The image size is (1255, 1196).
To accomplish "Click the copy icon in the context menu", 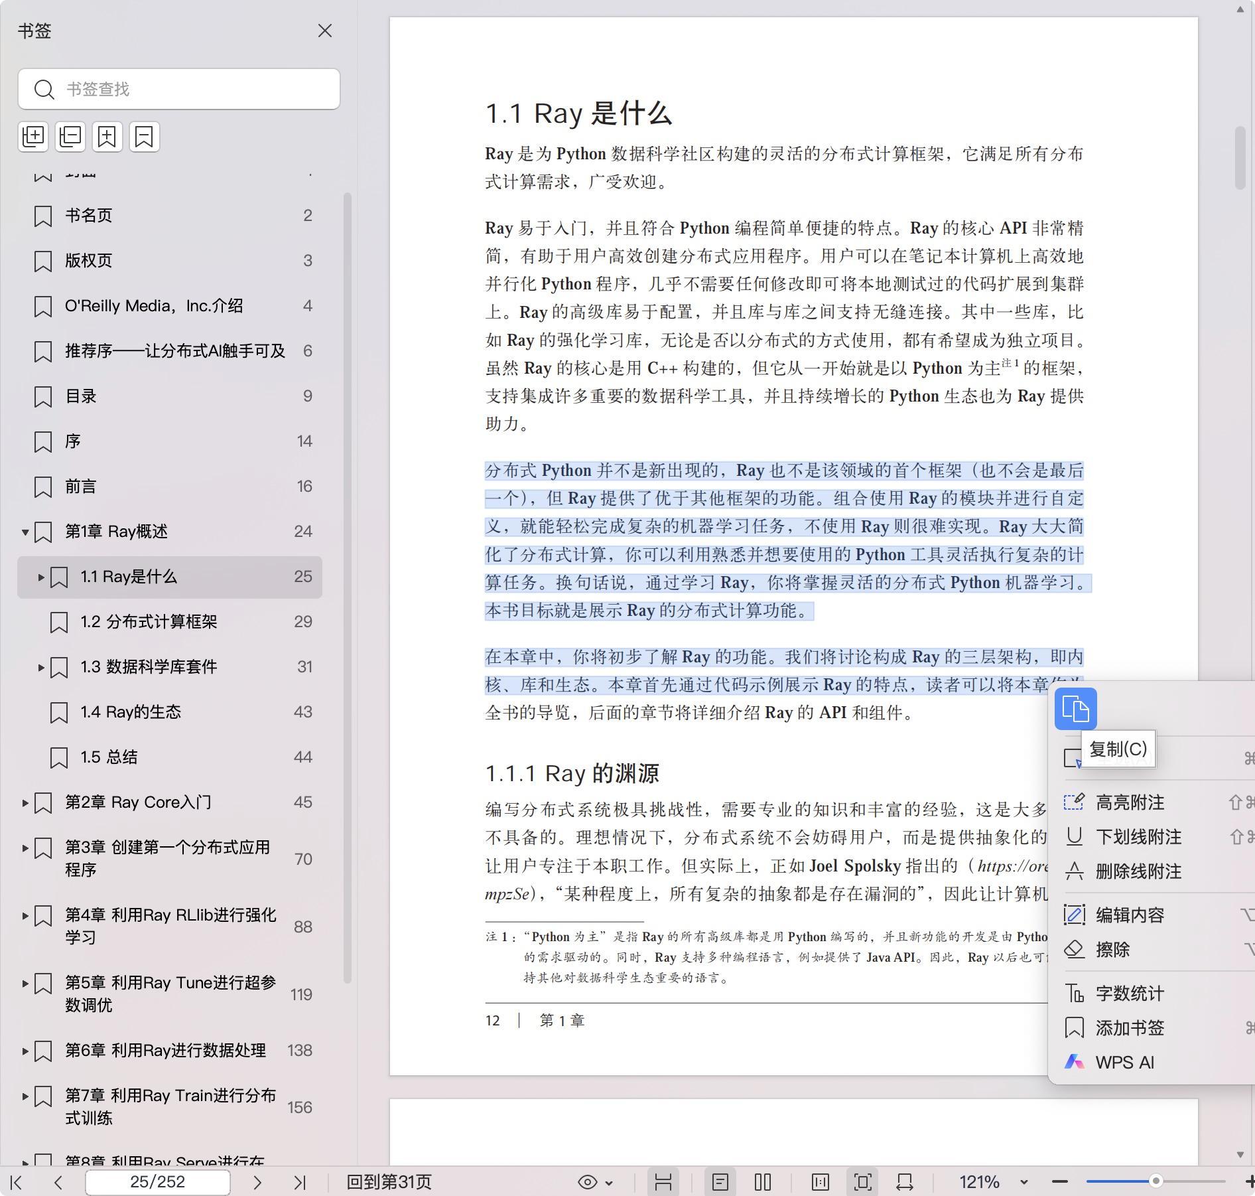I will click(x=1075, y=709).
